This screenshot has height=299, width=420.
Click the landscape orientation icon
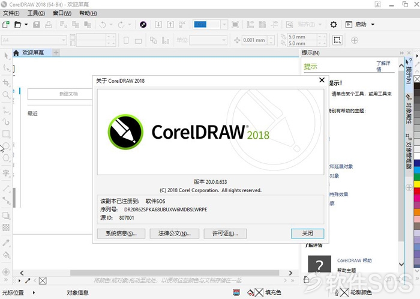[x=138, y=41]
